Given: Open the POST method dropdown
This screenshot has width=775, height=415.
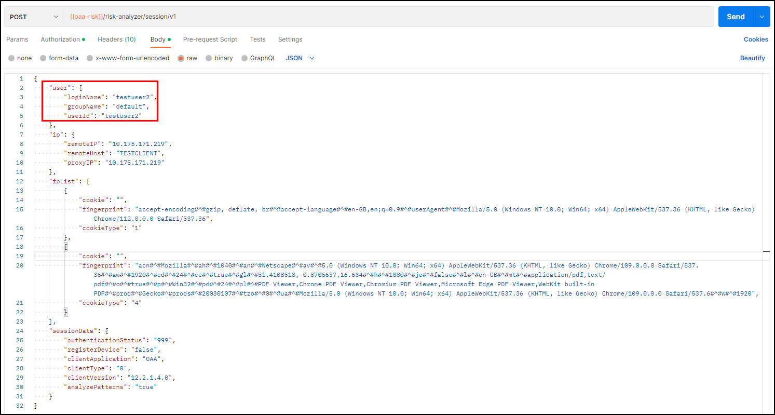Looking at the screenshot, I should (34, 17).
